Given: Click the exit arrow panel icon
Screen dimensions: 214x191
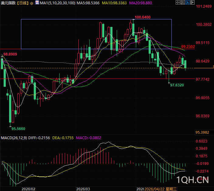Looking at the screenshot, I should pos(192,2).
